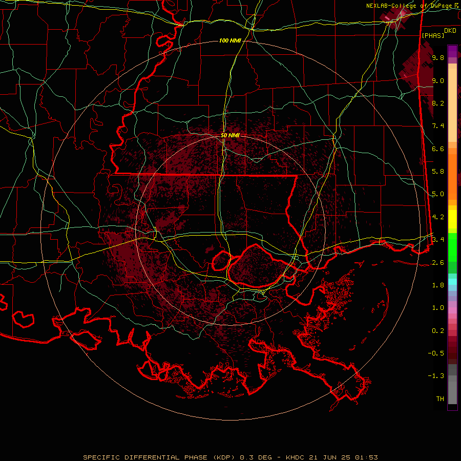The width and height of the screenshot is (461, 461).
Task: Click the purple top segment of the color bar
Action: click(x=452, y=51)
